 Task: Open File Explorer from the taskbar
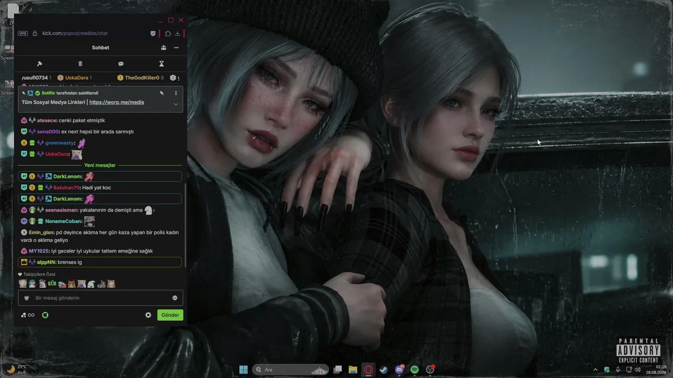pos(353,370)
